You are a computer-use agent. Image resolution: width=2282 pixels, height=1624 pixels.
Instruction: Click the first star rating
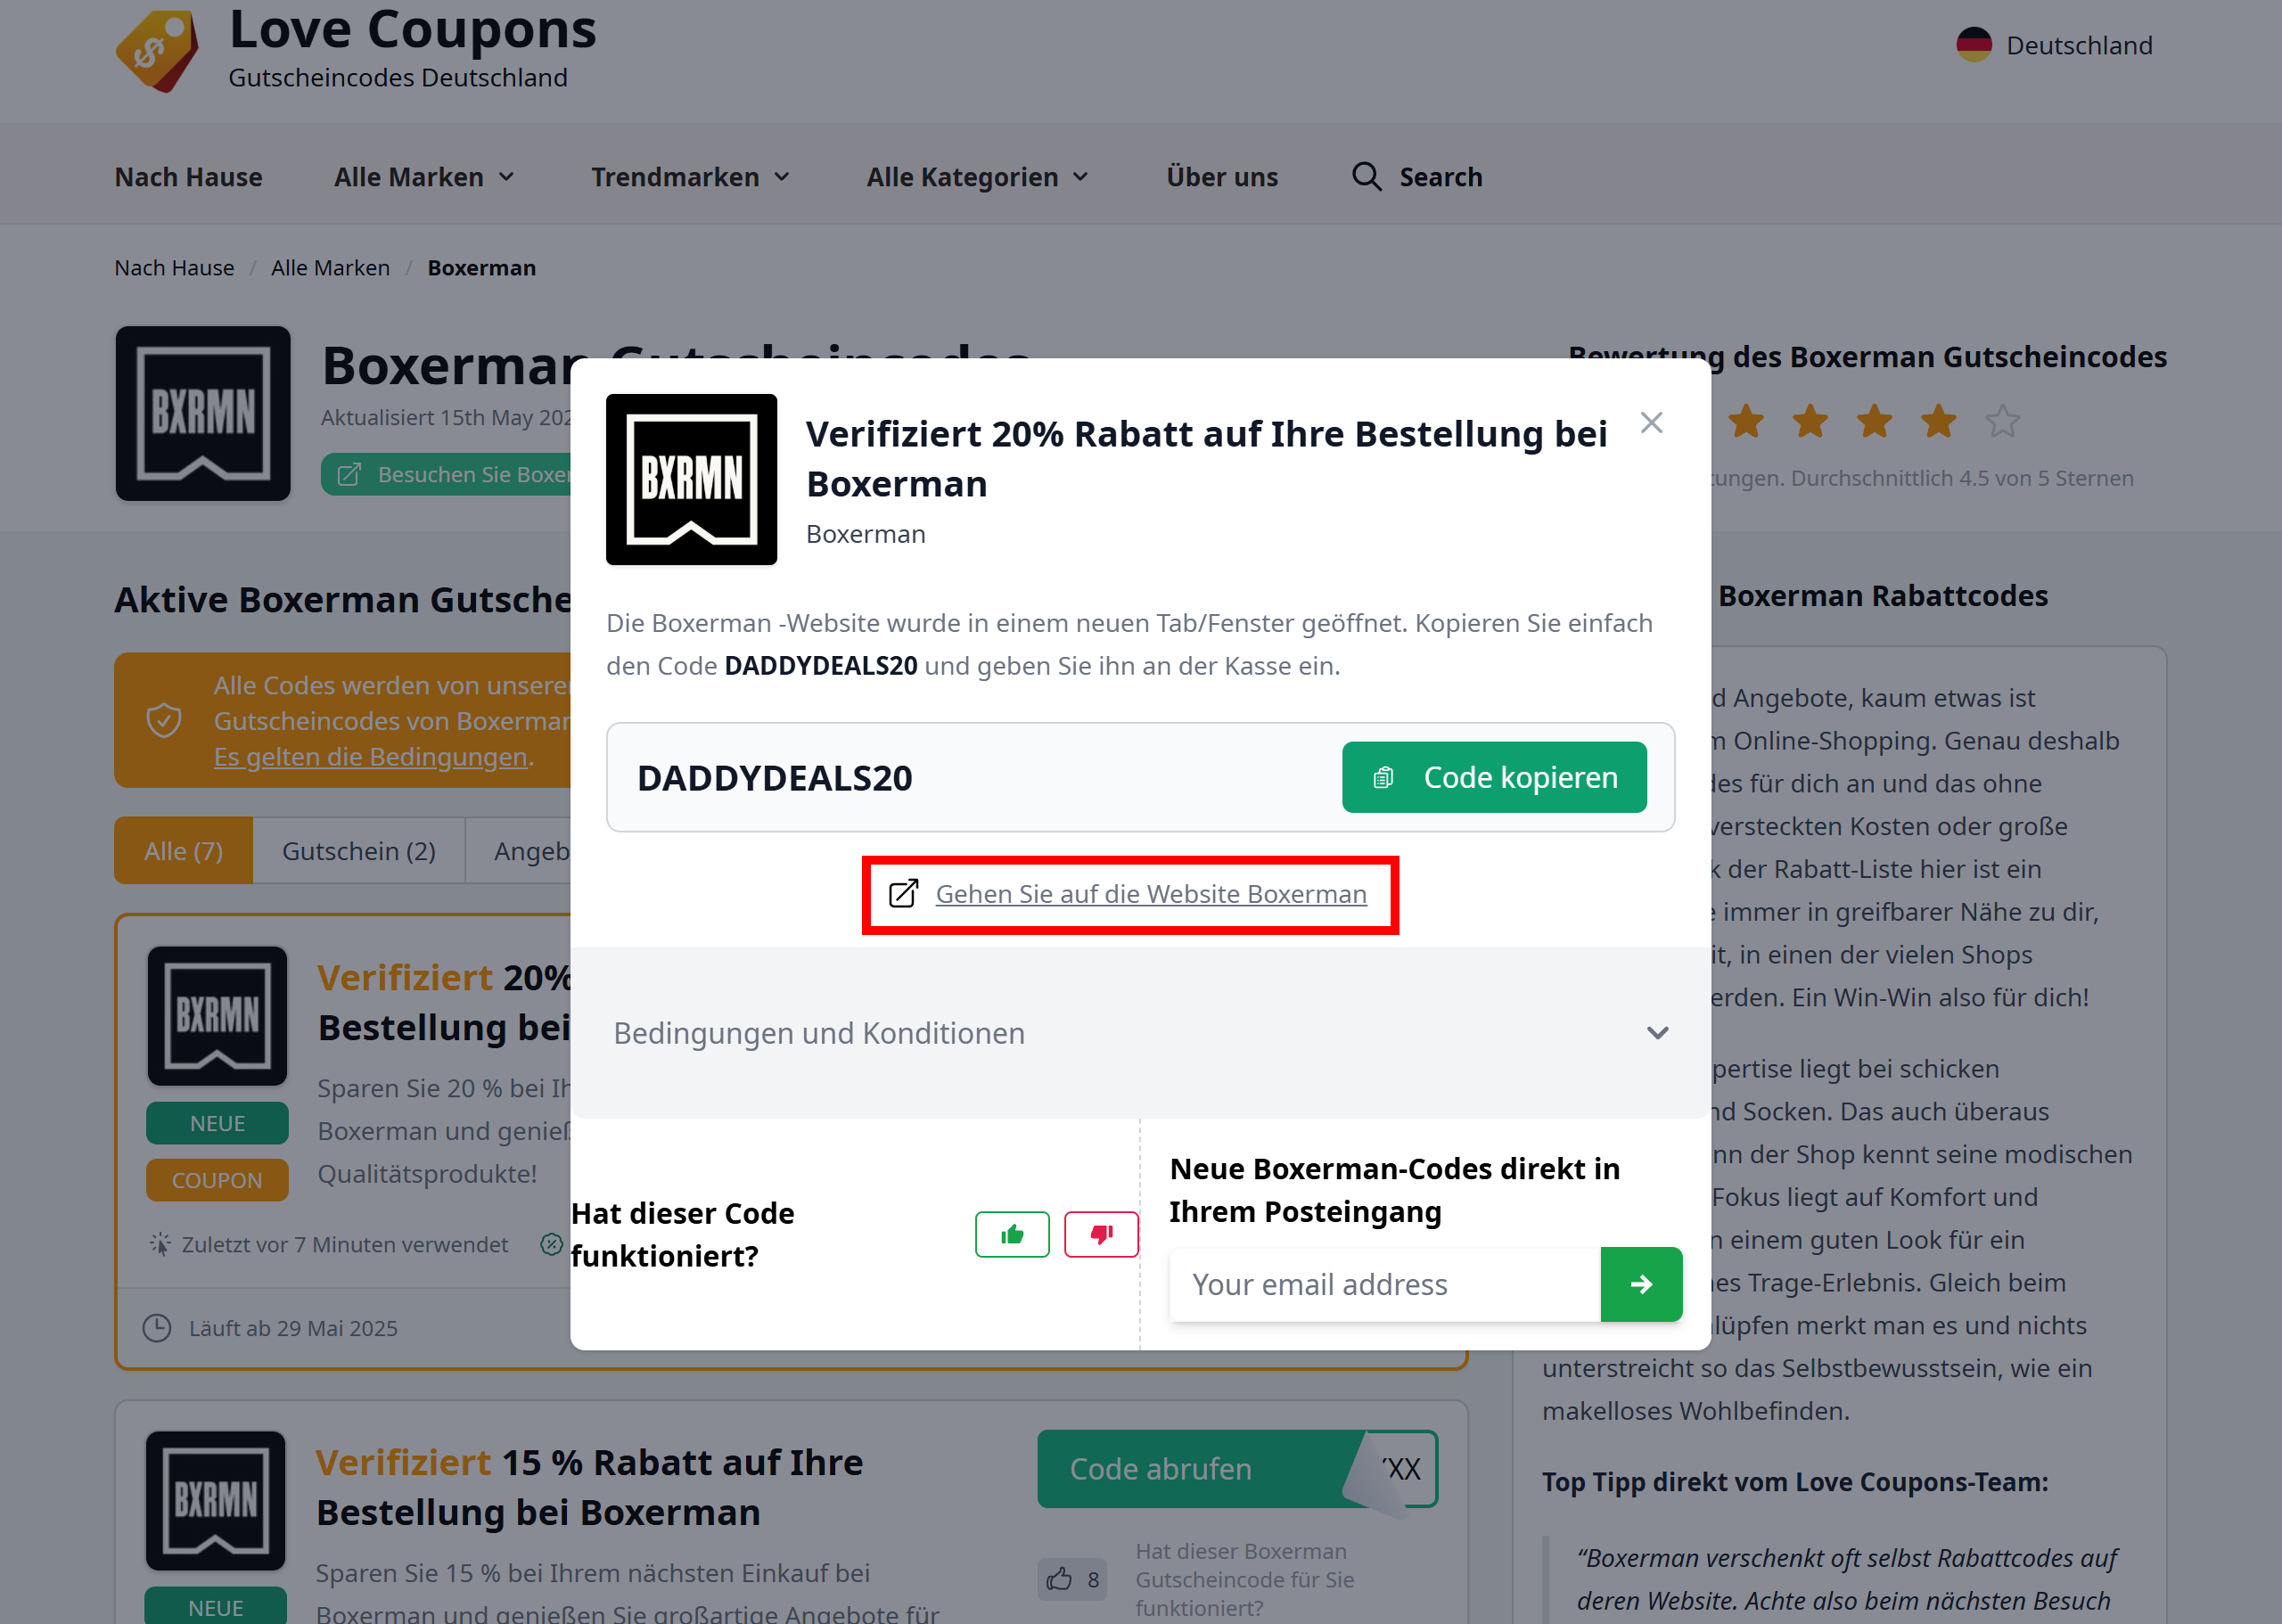pos(1746,421)
